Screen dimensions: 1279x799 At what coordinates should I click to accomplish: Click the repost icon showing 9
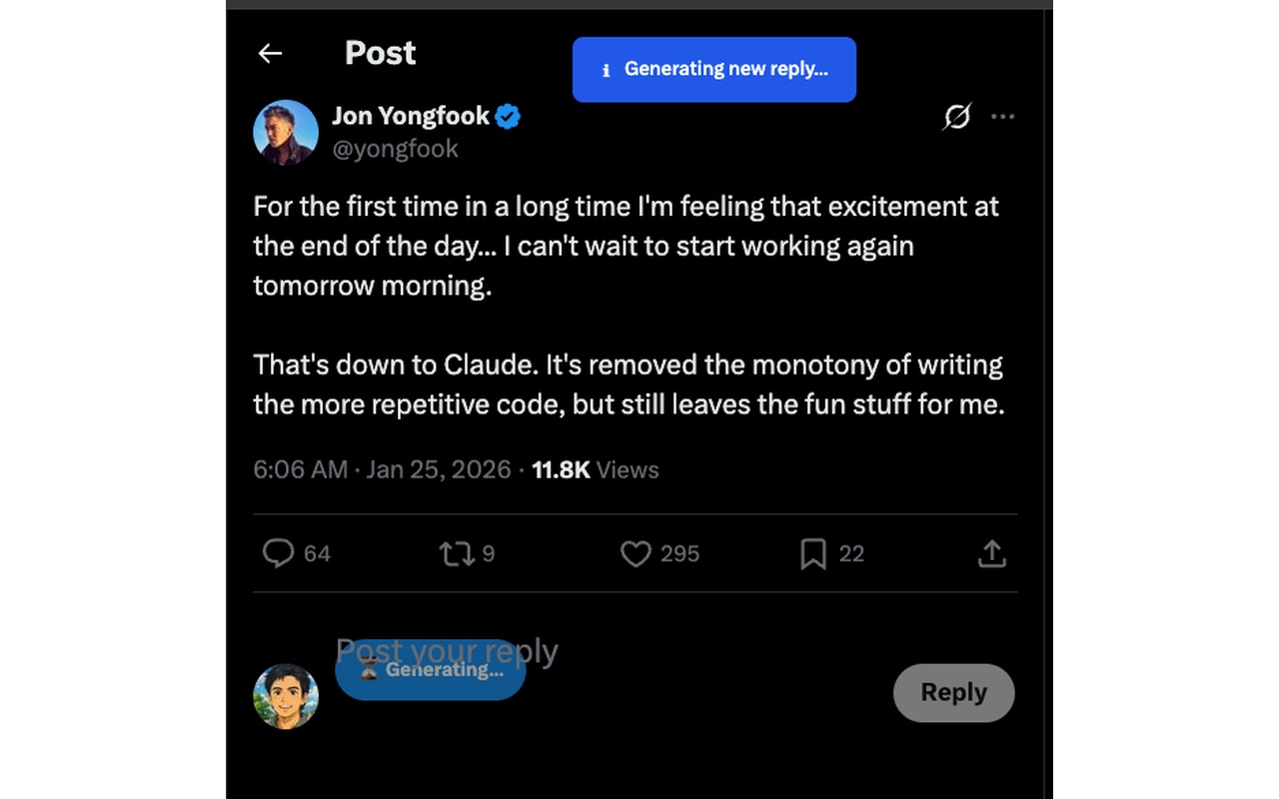pyautogui.click(x=454, y=553)
